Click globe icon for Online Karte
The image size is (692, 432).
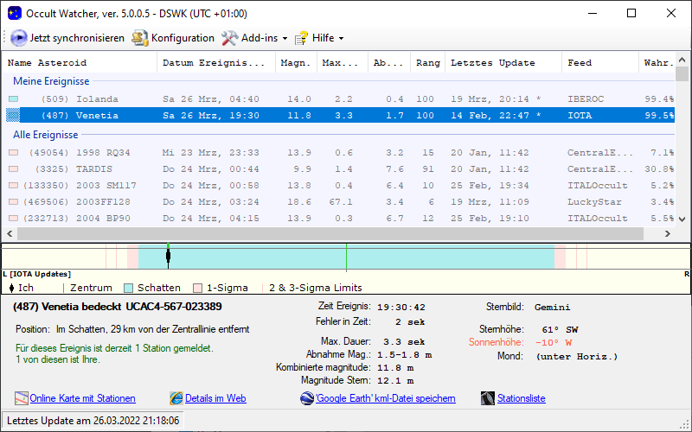22,398
